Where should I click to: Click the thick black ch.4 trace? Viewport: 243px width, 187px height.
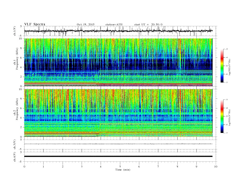[118, 156]
